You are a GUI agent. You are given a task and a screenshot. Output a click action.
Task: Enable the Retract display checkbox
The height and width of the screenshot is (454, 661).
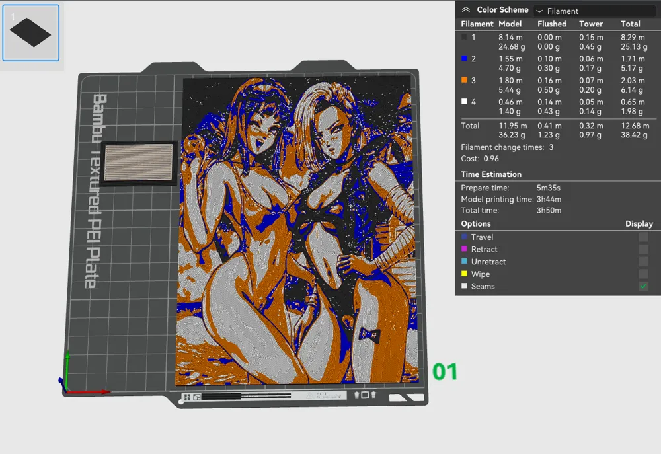tap(643, 249)
